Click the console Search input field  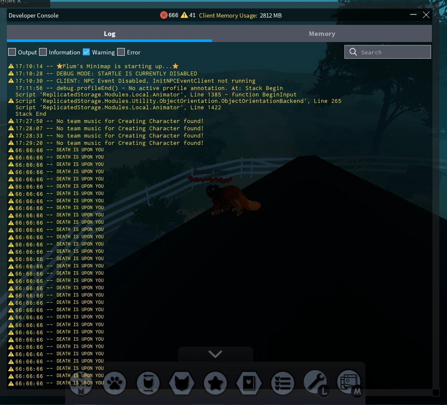[x=393, y=52]
